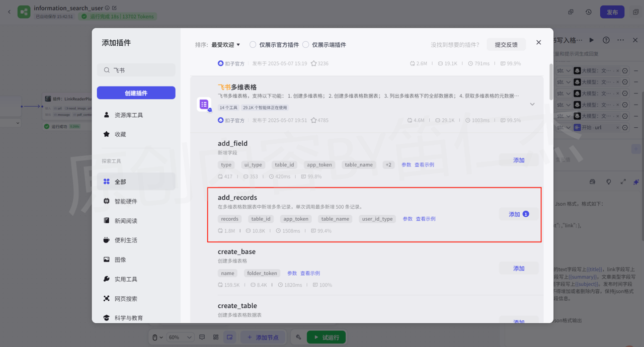Click the user_id_type parameter tag
This screenshot has width=644, height=347.
pyautogui.click(x=377, y=219)
